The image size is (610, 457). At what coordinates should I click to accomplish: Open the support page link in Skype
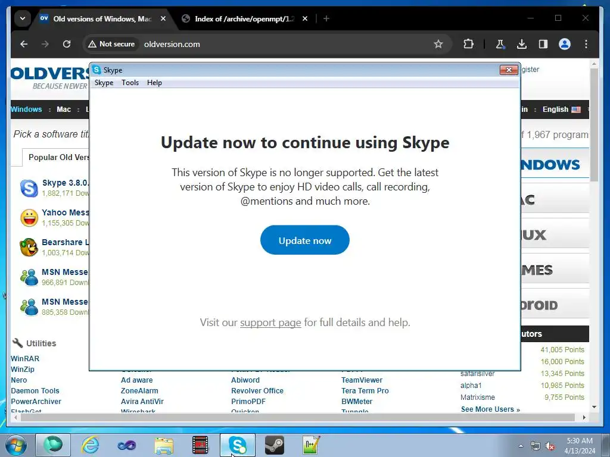tap(270, 323)
